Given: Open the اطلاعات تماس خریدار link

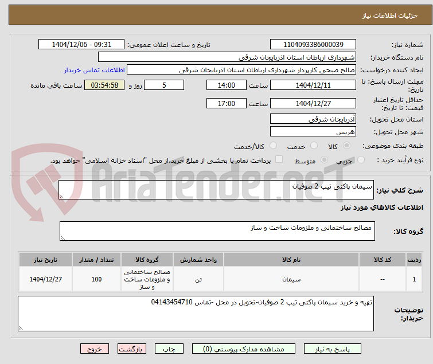Looking at the screenshot, I should click(95, 70).
